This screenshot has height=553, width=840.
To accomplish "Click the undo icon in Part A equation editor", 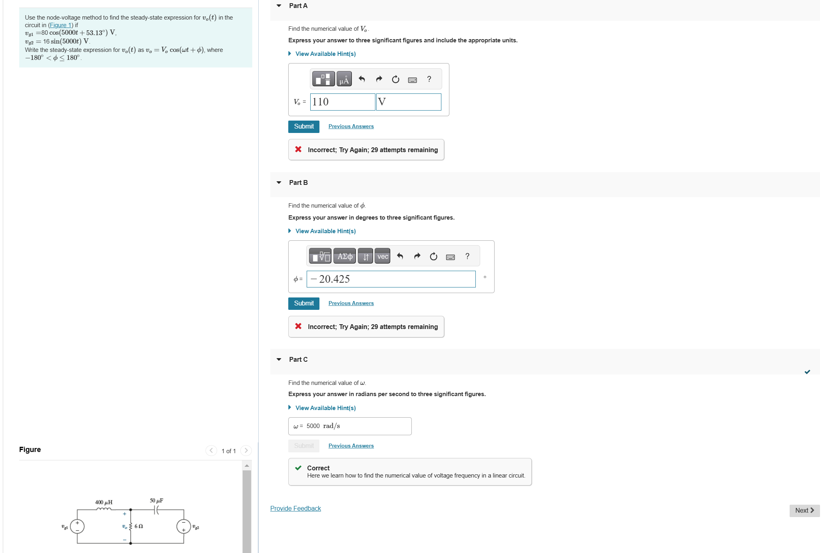I will 362,79.
